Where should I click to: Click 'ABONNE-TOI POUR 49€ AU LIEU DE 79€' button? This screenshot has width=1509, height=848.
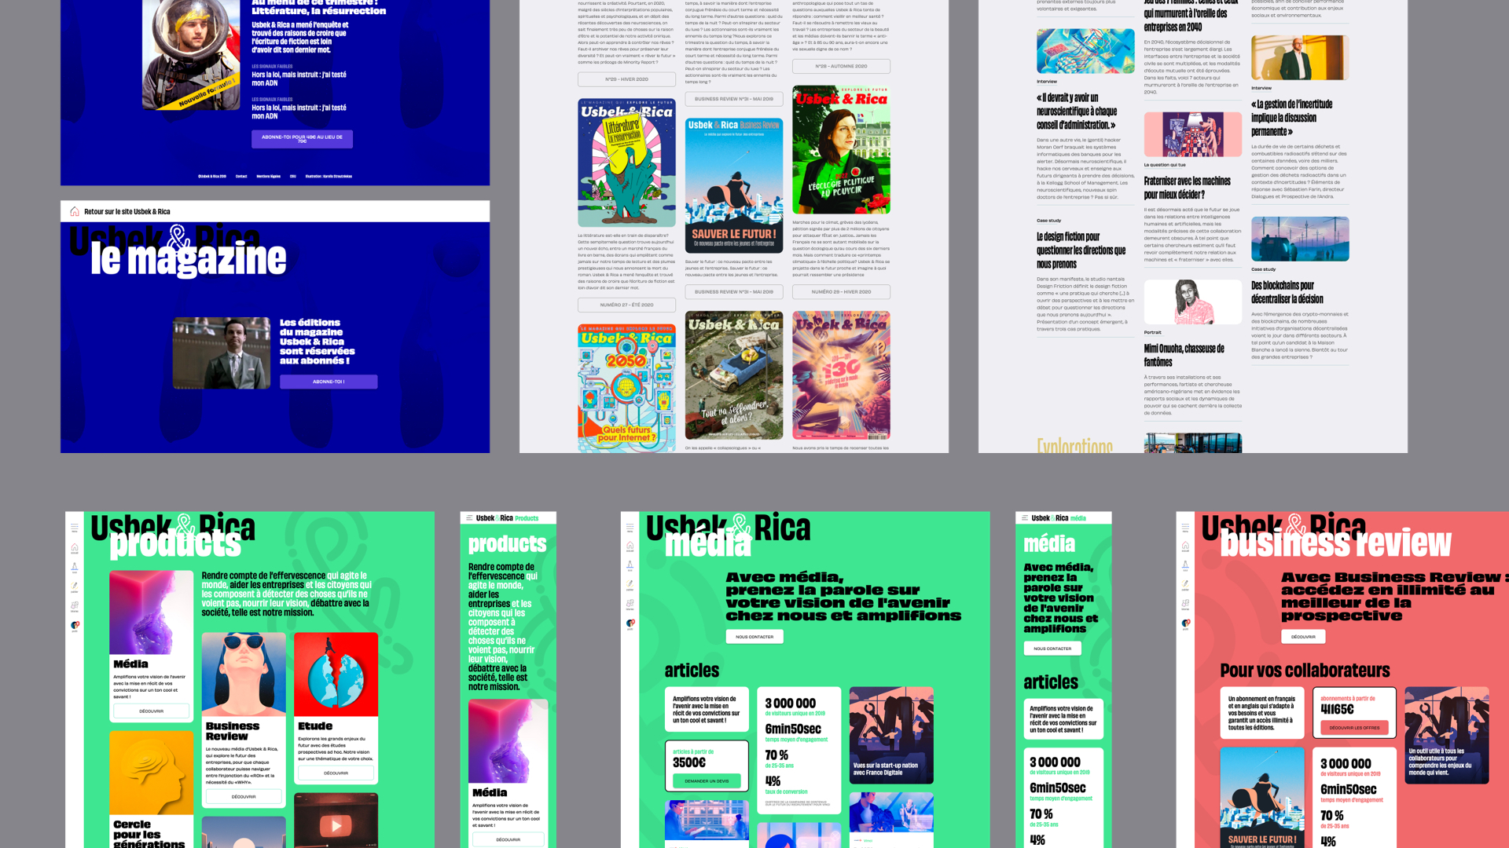click(302, 139)
